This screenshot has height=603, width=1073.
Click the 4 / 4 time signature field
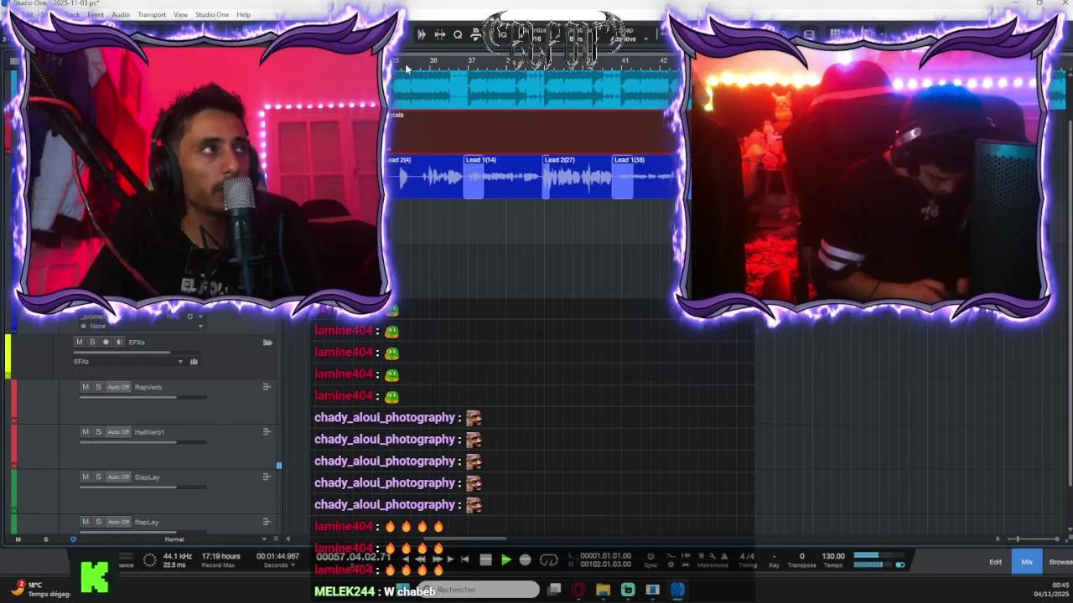[747, 556]
